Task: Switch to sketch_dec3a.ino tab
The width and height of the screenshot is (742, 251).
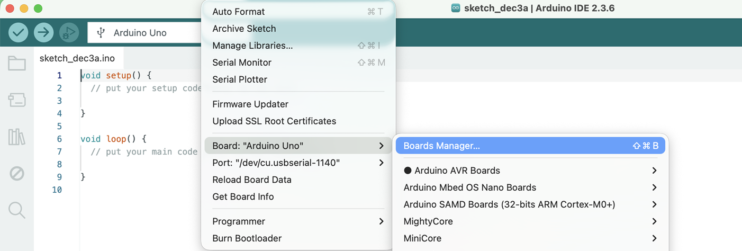Action: (77, 58)
